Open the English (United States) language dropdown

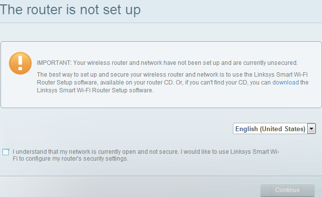coord(274,129)
